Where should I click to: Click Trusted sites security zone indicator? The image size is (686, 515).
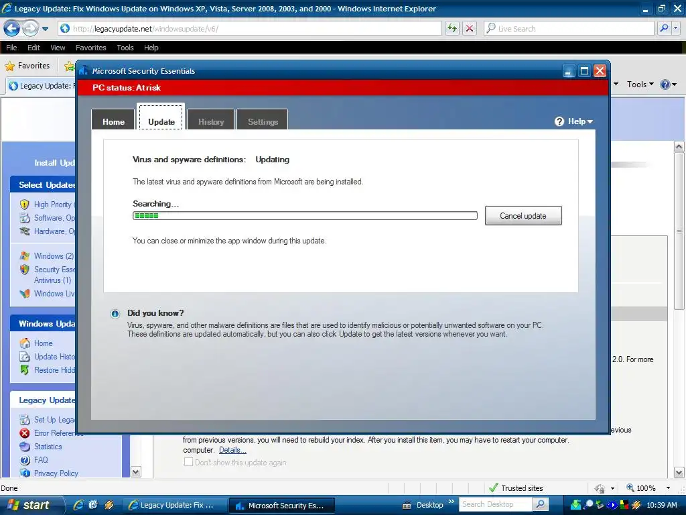(x=515, y=488)
